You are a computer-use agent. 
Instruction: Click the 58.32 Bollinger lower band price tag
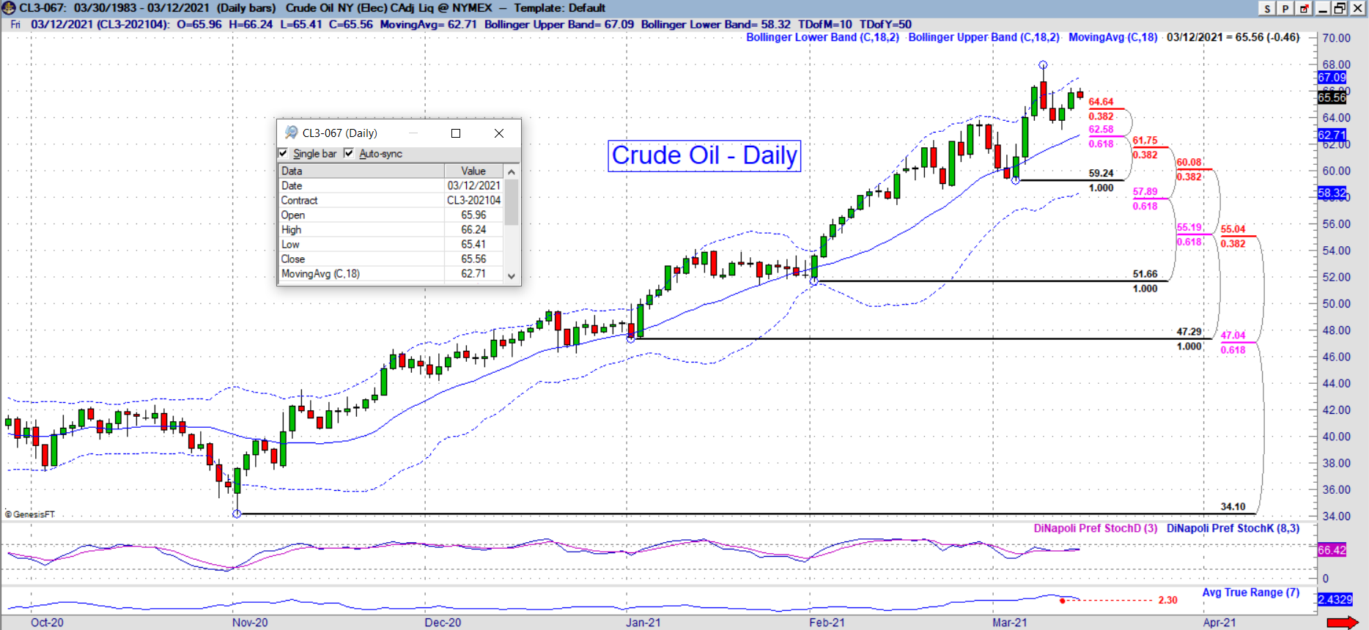coord(1332,193)
